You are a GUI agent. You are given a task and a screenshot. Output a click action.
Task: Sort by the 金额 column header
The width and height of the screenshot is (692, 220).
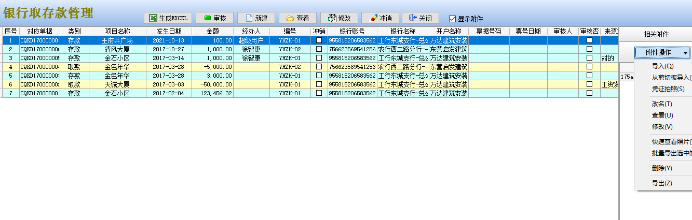point(212,31)
